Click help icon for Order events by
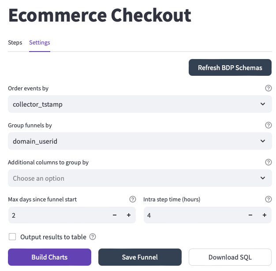The height and width of the screenshot is (271, 276). coord(268,88)
